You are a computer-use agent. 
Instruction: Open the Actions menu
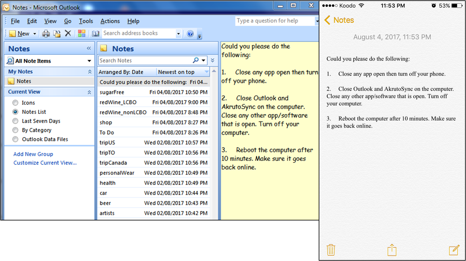(110, 21)
